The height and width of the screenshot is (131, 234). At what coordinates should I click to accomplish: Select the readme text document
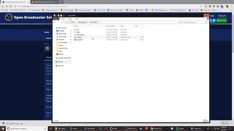tap(79, 37)
